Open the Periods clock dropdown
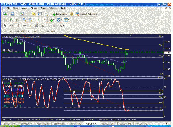Viewport: 173px width, 127px height. 59,20
